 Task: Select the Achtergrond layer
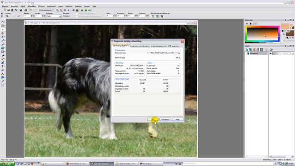click(256, 53)
